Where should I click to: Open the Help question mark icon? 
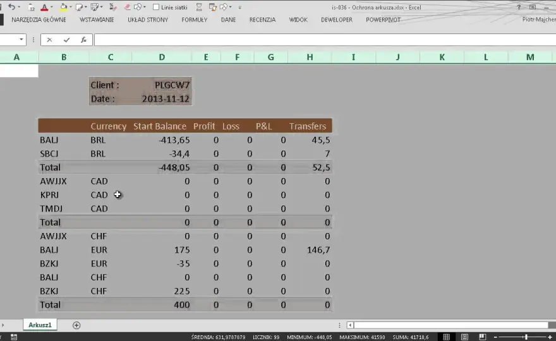point(519,7)
